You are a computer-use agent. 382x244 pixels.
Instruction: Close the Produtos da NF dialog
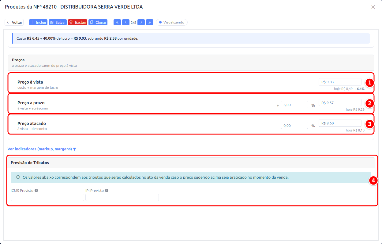tap(373, 7)
